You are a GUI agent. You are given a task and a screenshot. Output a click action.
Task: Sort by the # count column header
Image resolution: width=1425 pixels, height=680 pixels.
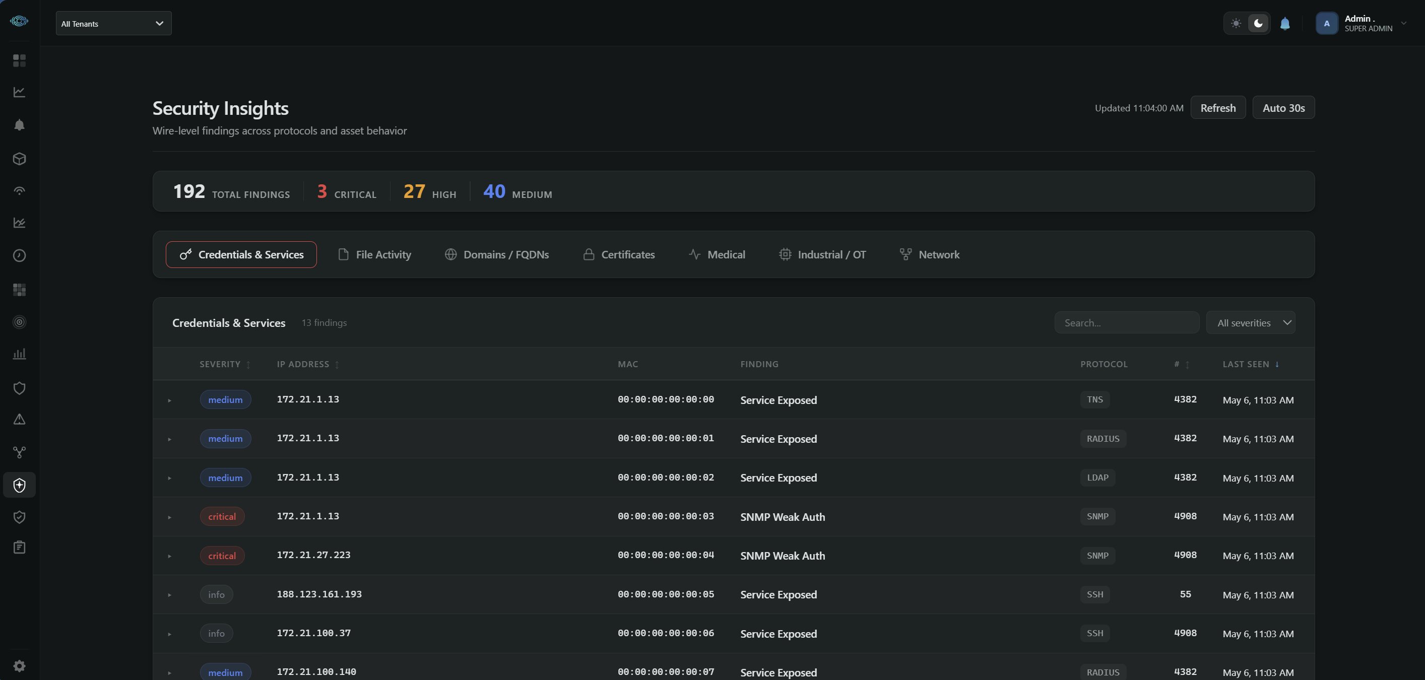coord(1182,364)
